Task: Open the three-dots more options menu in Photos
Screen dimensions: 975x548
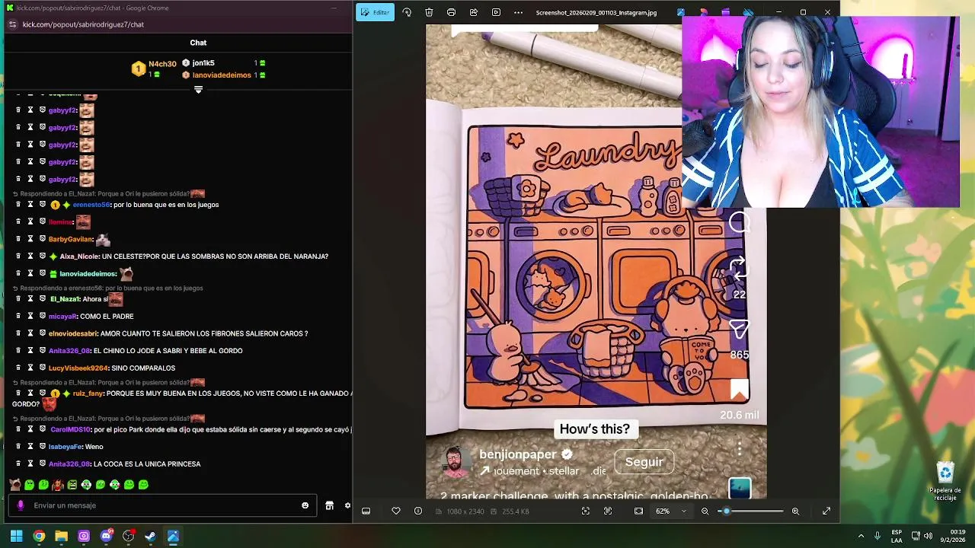Action: pos(519,12)
